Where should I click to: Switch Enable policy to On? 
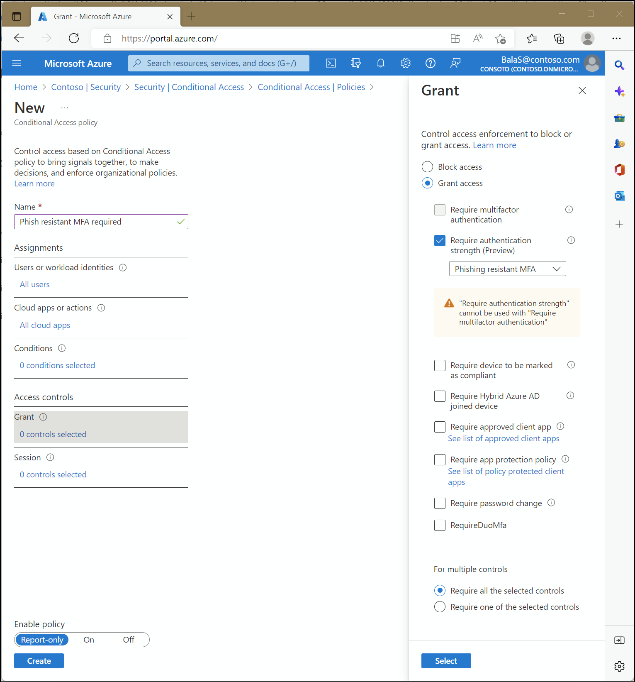[x=89, y=640]
